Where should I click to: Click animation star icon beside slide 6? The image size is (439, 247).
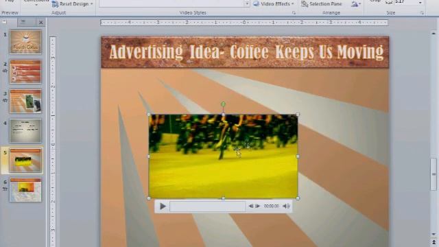coord(5,189)
